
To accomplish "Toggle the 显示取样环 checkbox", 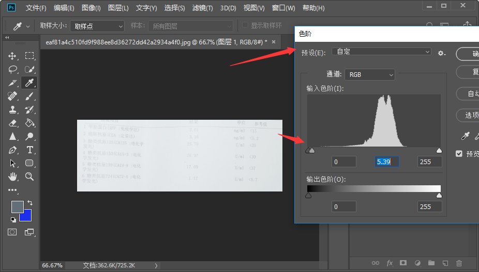I will pyautogui.click(x=245, y=25).
